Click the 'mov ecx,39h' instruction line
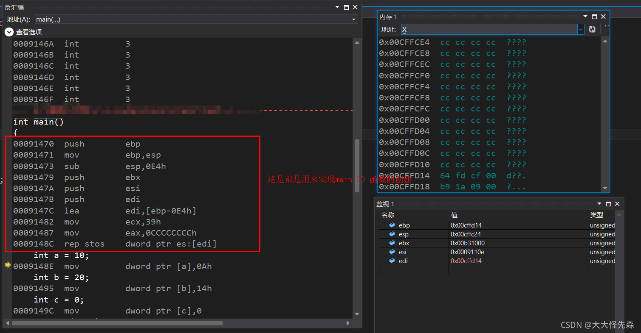The image size is (641, 333). click(87, 222)
